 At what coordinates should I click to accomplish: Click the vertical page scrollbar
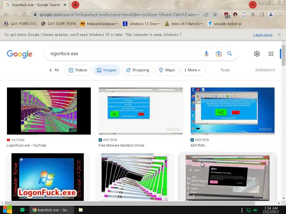(x=283, y=55)
